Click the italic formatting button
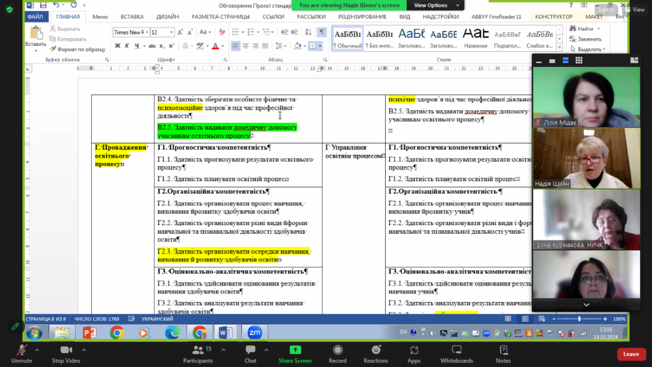This screenshot has height=367, width=652. click(127, 46)
